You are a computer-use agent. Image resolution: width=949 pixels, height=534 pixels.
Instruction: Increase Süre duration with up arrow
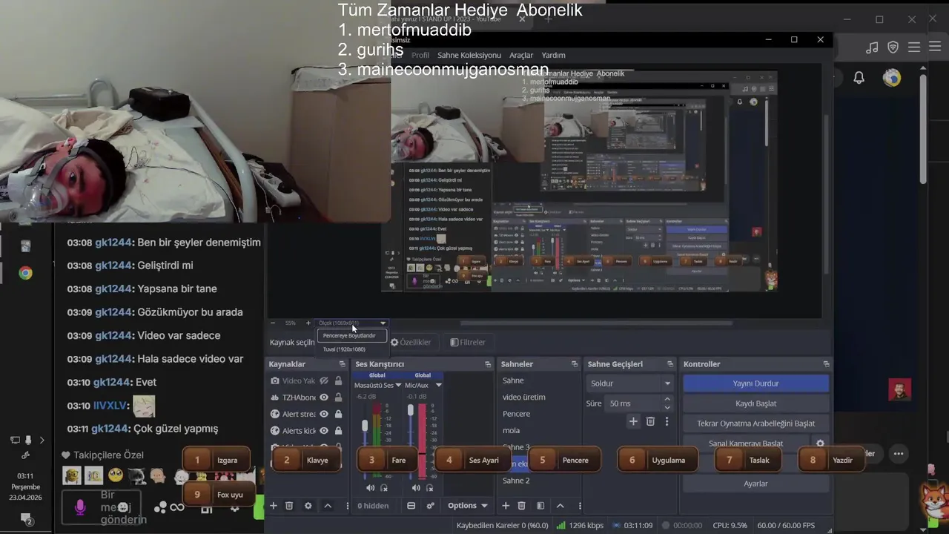point(667,399)
